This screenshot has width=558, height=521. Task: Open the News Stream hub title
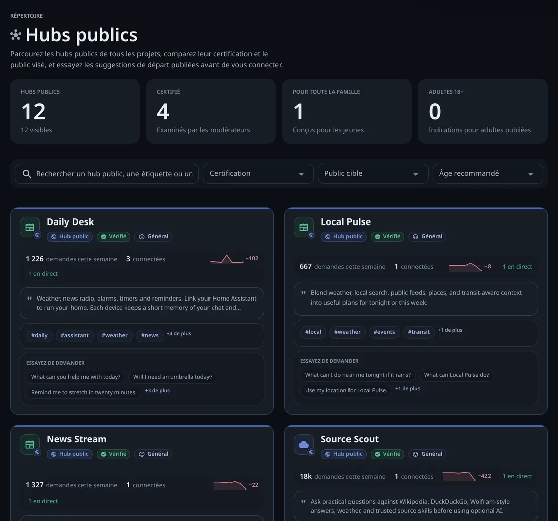77,439
